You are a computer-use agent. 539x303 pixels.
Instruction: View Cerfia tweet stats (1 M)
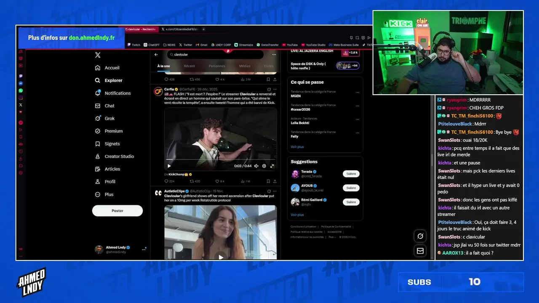[245, 181]
